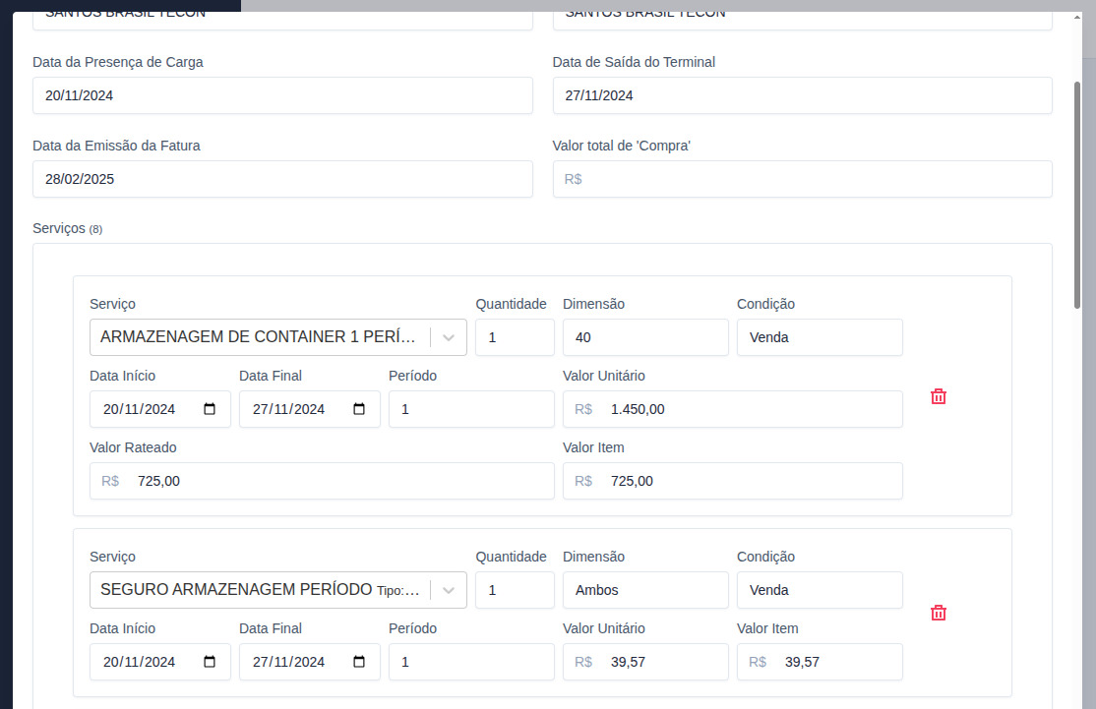Click the Data da Presença de Carga field
This screenshot has width=1096, height=709.
(282, 95)
